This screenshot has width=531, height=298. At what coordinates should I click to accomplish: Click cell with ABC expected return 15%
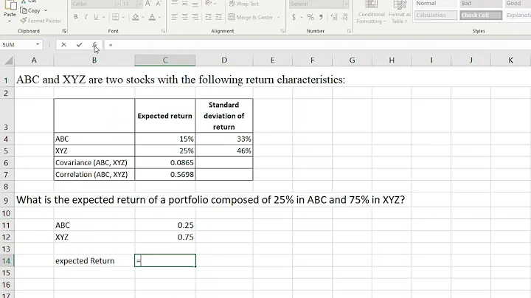click(165, 139)
